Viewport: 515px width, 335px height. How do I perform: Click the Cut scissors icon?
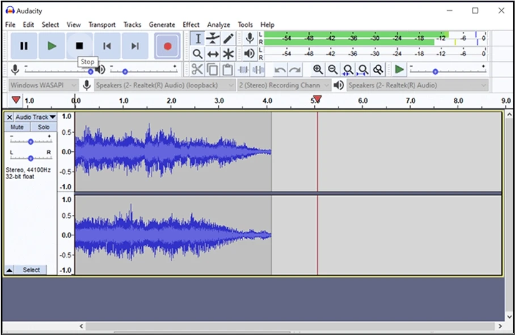click(197, 70)
